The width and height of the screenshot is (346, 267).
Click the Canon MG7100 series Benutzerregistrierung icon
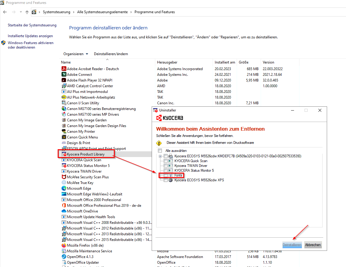(x=64, y=108)
